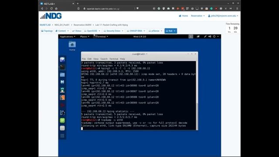Image resolution: width=279 pixels, height=157 pixels.
Task: Open terminal Terminal menu
Action: 114,59
